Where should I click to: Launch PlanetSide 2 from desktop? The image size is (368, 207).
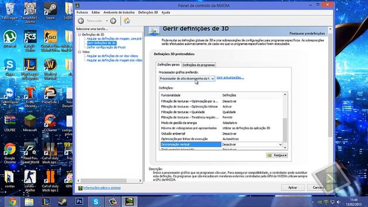[x=50, y=95]
